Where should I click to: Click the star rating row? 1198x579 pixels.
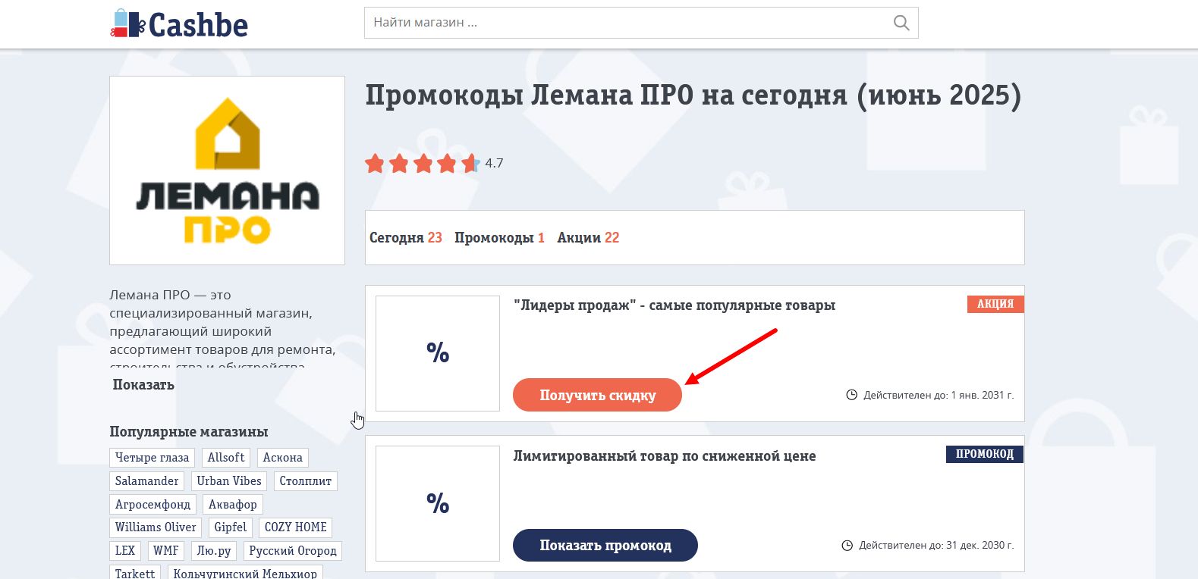(x=422, y=163)
